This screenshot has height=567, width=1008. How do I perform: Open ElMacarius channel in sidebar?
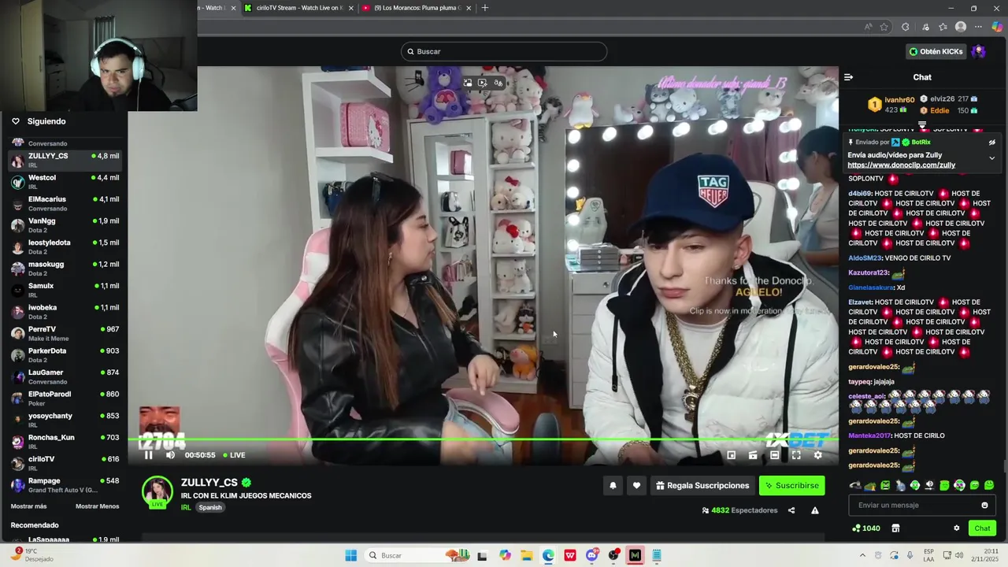pos(65,204)
